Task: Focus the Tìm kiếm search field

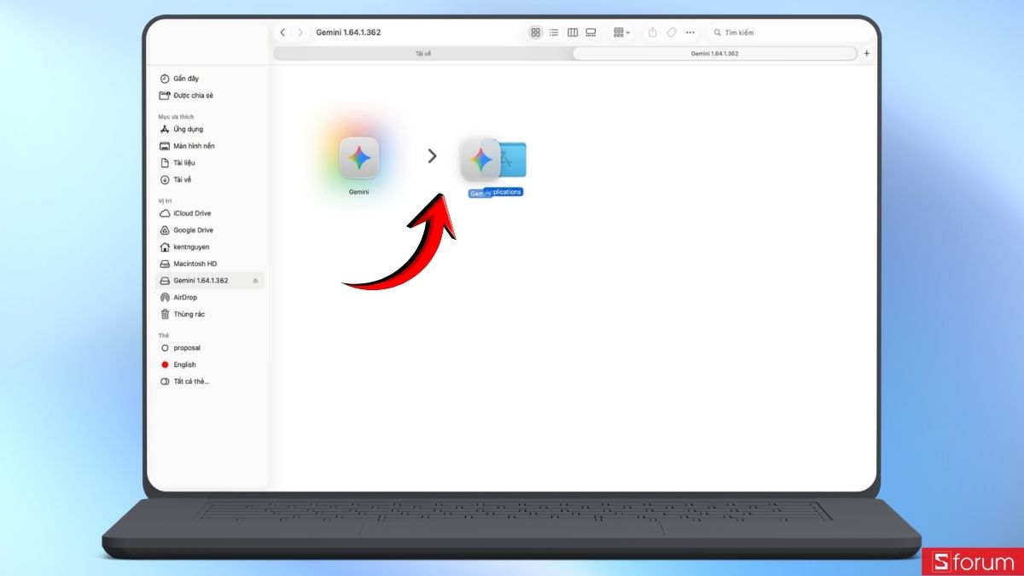Action: (789, 32)
